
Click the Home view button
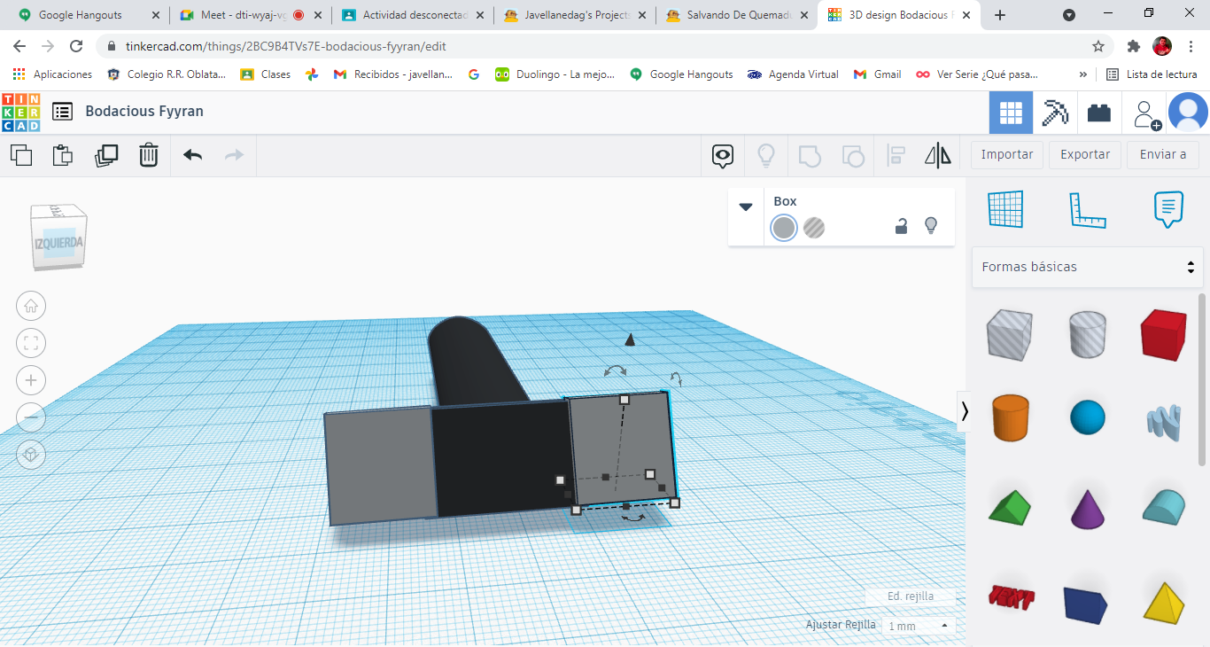click(31, 307)
